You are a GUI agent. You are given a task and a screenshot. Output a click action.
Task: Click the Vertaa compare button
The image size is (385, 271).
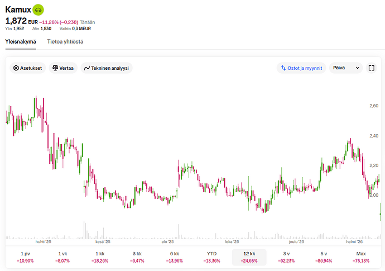coord(62,68)
